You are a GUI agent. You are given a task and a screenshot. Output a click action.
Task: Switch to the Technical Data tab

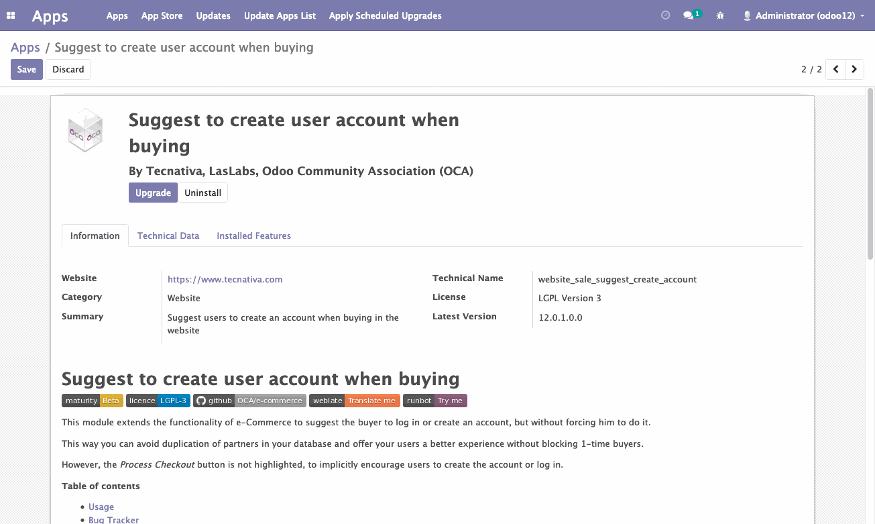[168, 235]
